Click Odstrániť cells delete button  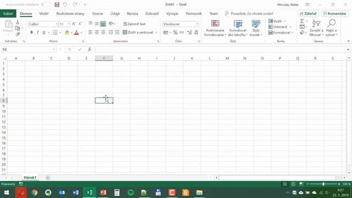(x=278, y=27)
